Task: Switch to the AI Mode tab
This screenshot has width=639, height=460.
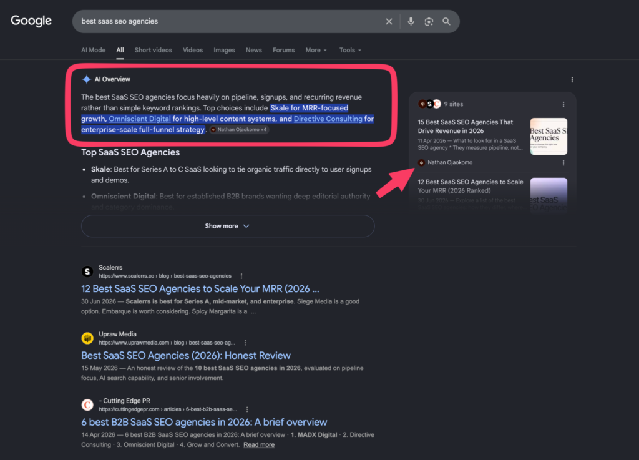Action: click(x=94, y=50)
